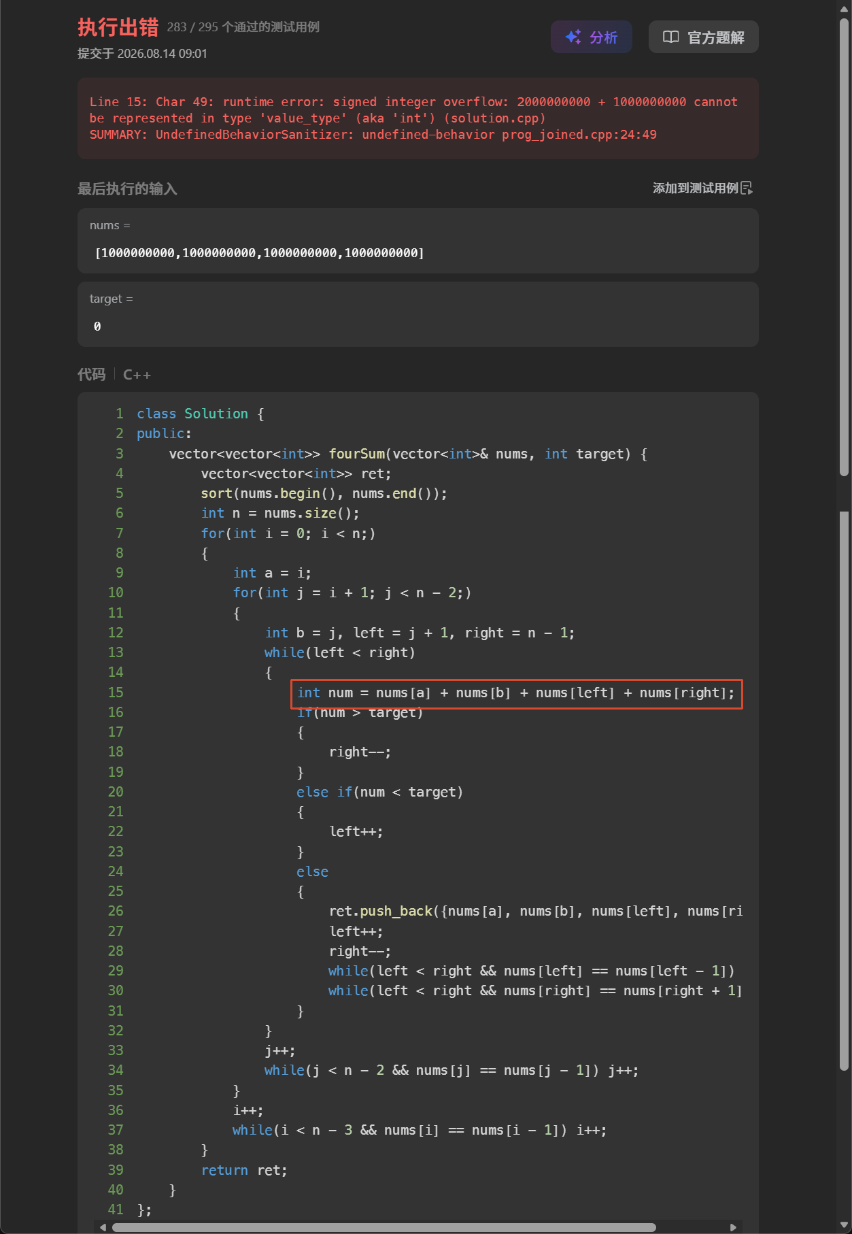
Task: Click line 6 int n = nums.size()
Action: 280,514
